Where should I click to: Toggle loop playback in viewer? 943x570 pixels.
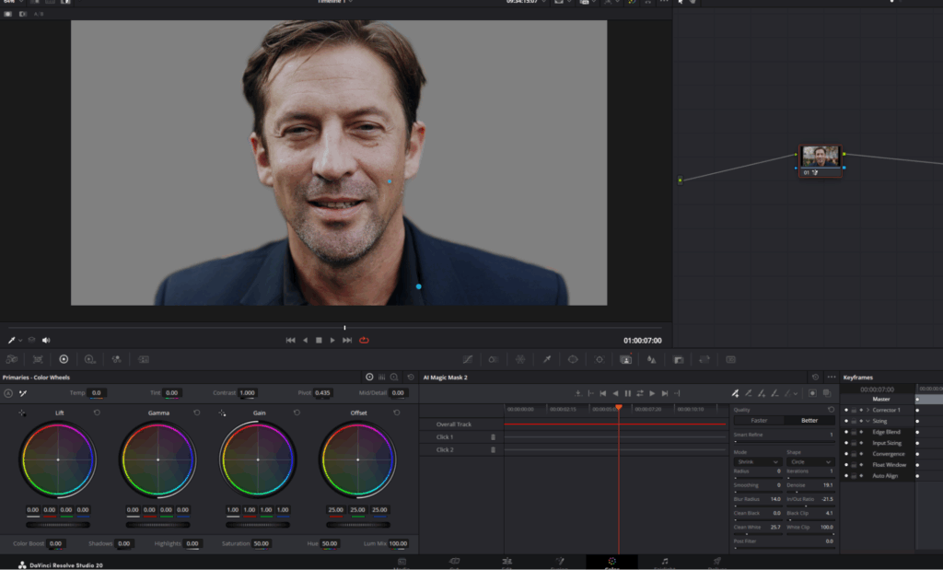(364, 341)
